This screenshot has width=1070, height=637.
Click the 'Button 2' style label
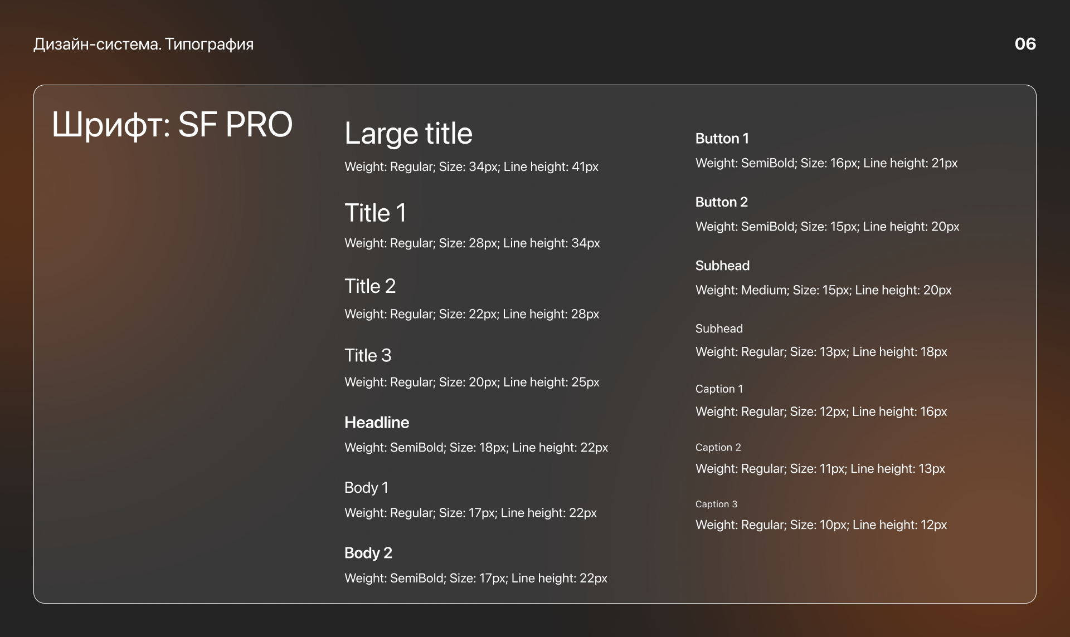click(721, 202)
